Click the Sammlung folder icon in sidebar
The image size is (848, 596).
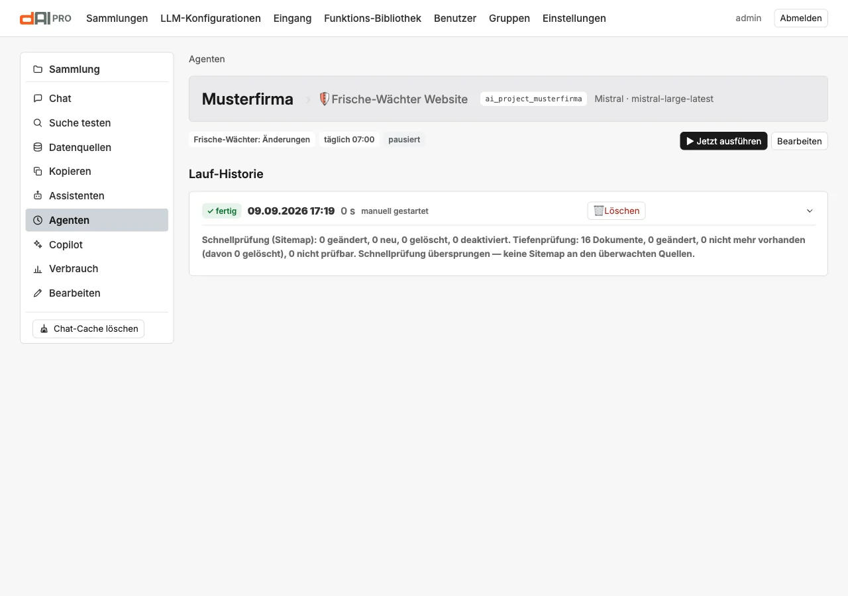coord(38,70)
